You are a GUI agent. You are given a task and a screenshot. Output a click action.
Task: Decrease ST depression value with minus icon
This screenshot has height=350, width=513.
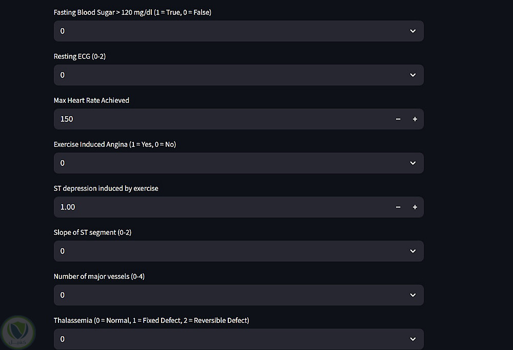point(398,207)
